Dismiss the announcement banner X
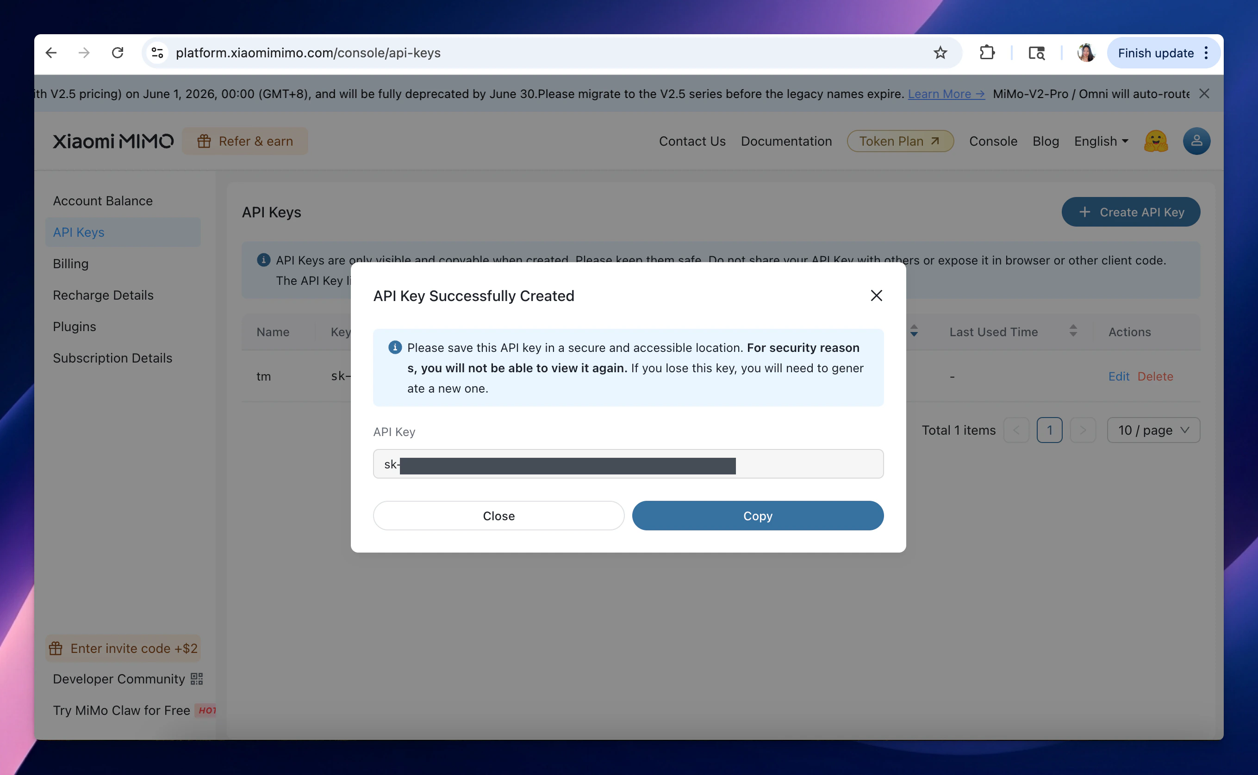This screenshot has width=1258, height=775. [1204, 93]
